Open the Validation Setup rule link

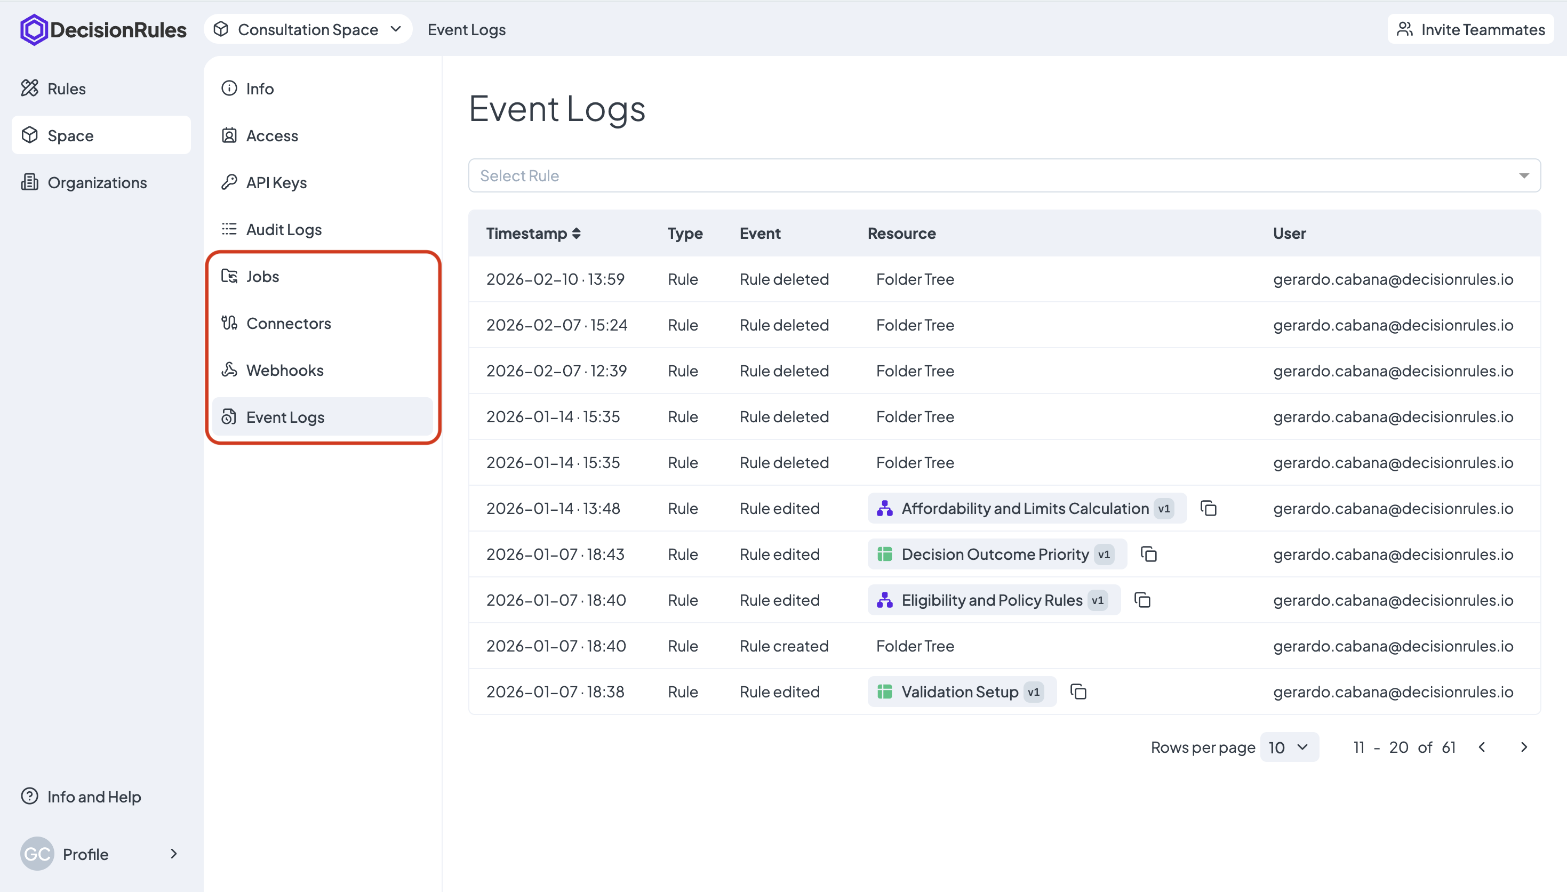959,692
